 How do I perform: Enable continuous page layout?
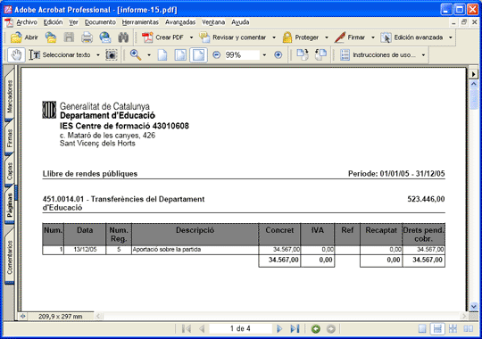(x=437, y=329)
